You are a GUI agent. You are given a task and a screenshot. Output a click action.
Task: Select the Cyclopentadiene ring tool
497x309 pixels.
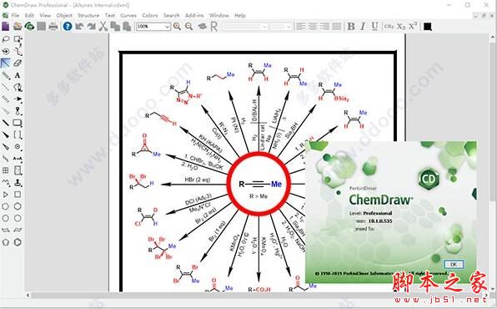click(x=6, y=242)
